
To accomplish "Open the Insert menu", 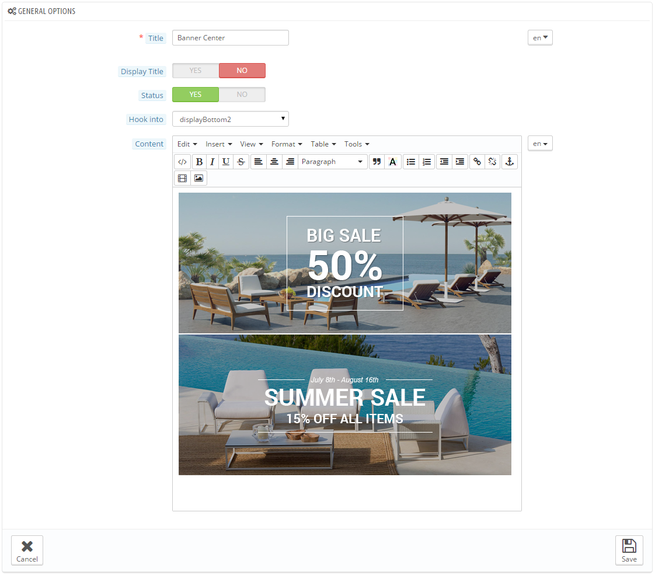I will point(218,144).
